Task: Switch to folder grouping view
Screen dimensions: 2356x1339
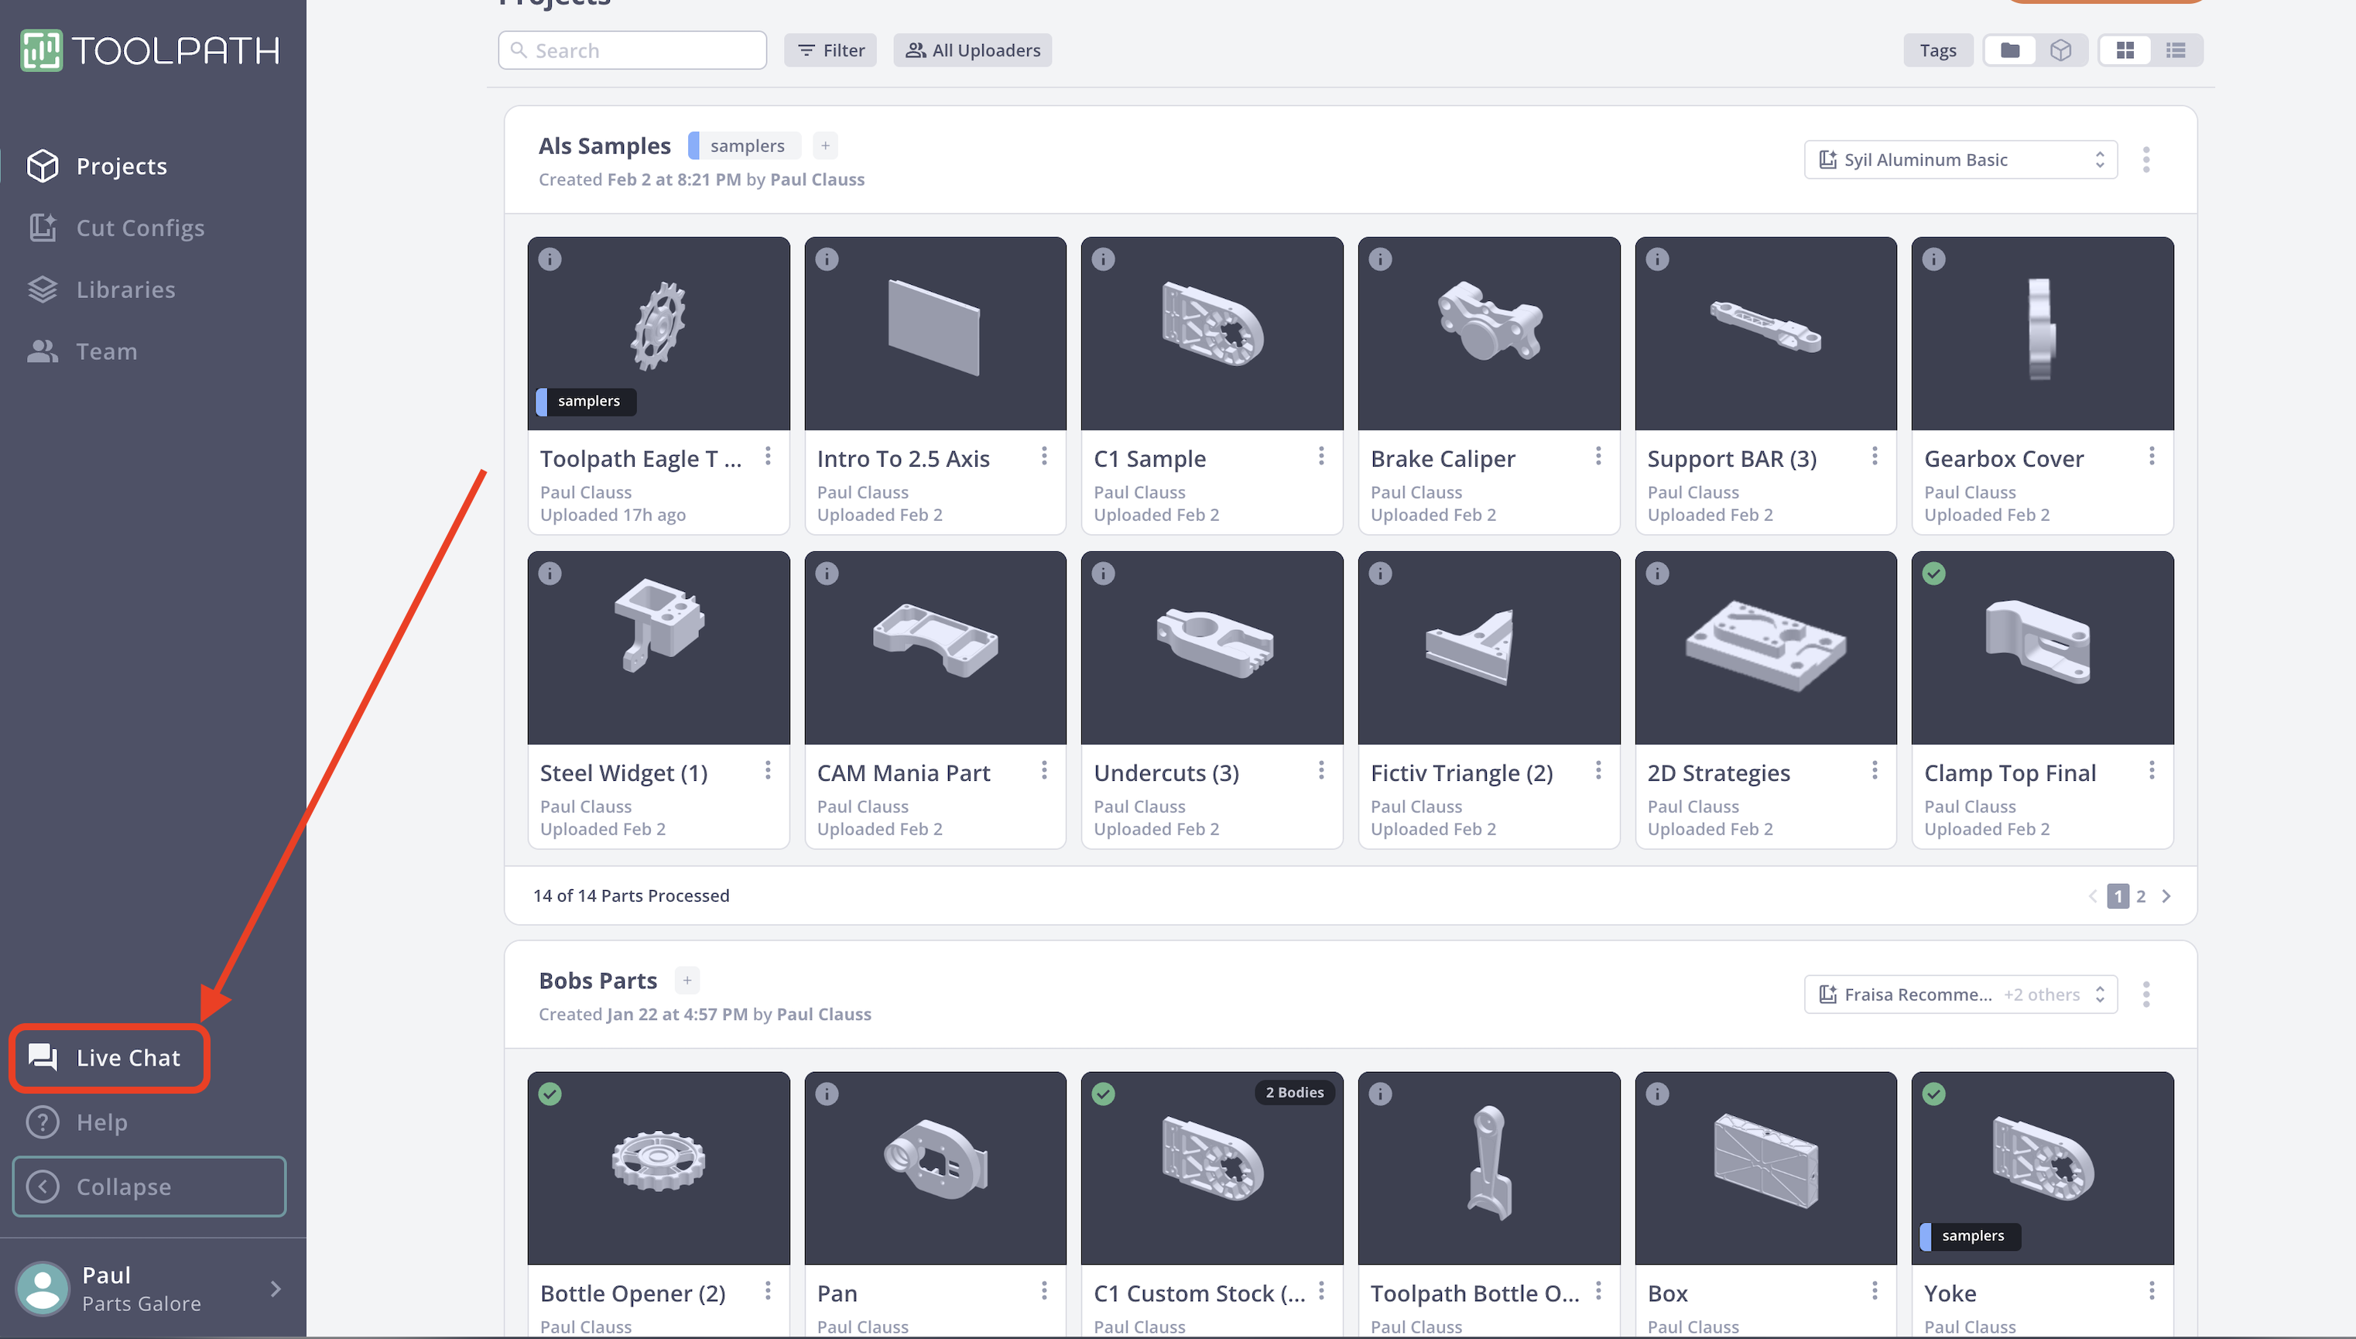Action: click(2009, 50)
